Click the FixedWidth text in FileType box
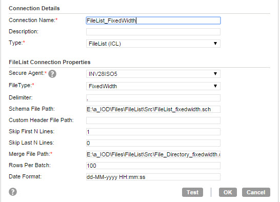This screenshot has width=280, height=202. click(x=103, y=86)
